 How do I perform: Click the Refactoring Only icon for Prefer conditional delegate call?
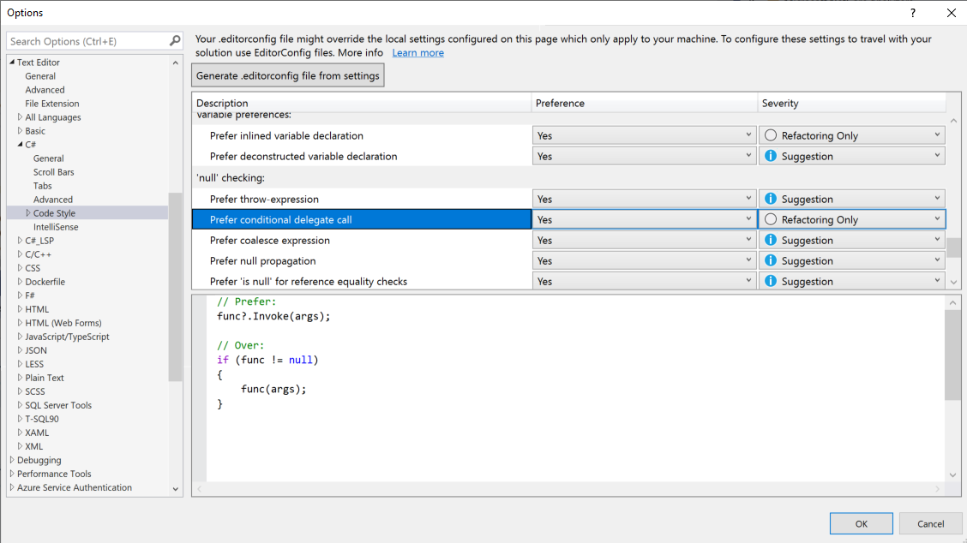769,218
